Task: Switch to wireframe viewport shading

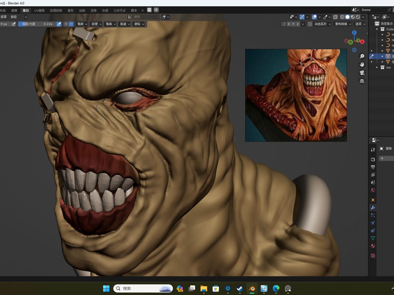Action: click(x=342, y=17)
